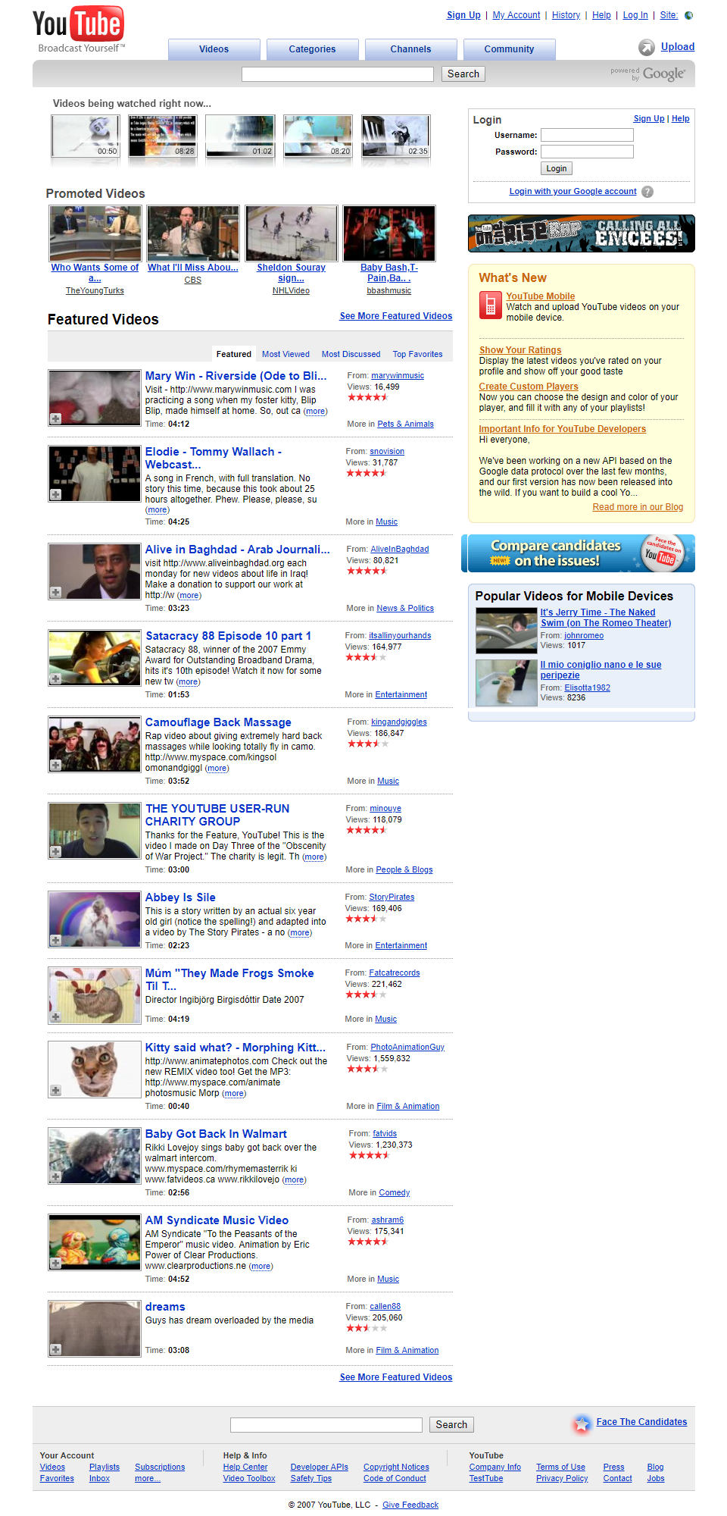This screenshot has width=727, height=1516.
Task: Switch to the Most Viewed tab
Action: [x=285, y=354]
